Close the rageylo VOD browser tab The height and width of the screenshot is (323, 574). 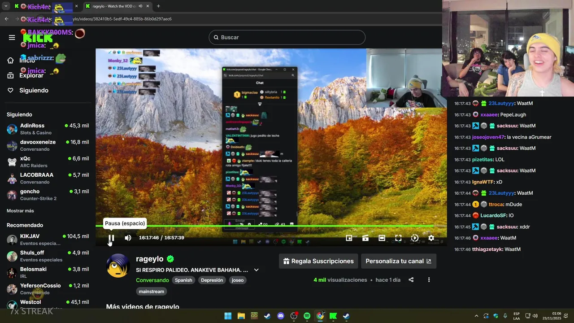(148, 6)
